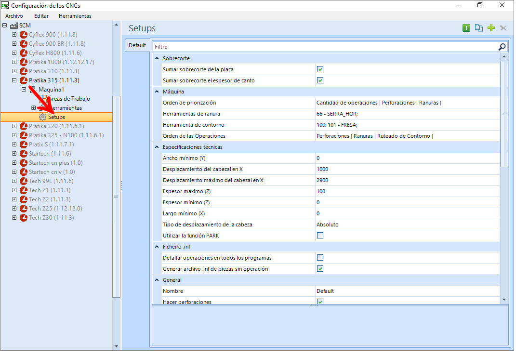Open the Editar menu

pyautogui.click(x=41, y=16)
